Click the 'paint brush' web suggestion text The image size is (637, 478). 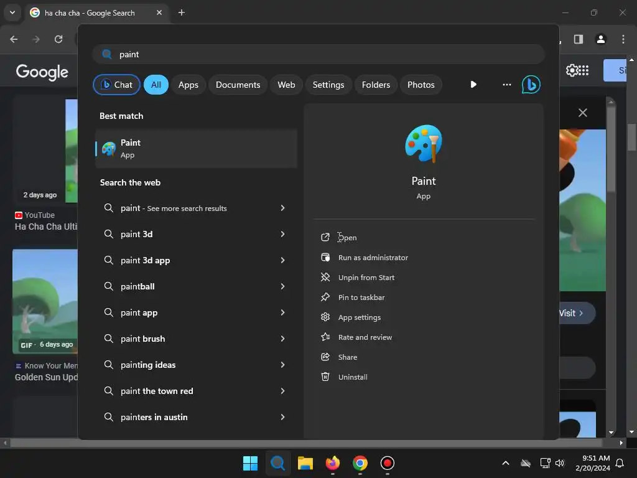tap(142, 339)
